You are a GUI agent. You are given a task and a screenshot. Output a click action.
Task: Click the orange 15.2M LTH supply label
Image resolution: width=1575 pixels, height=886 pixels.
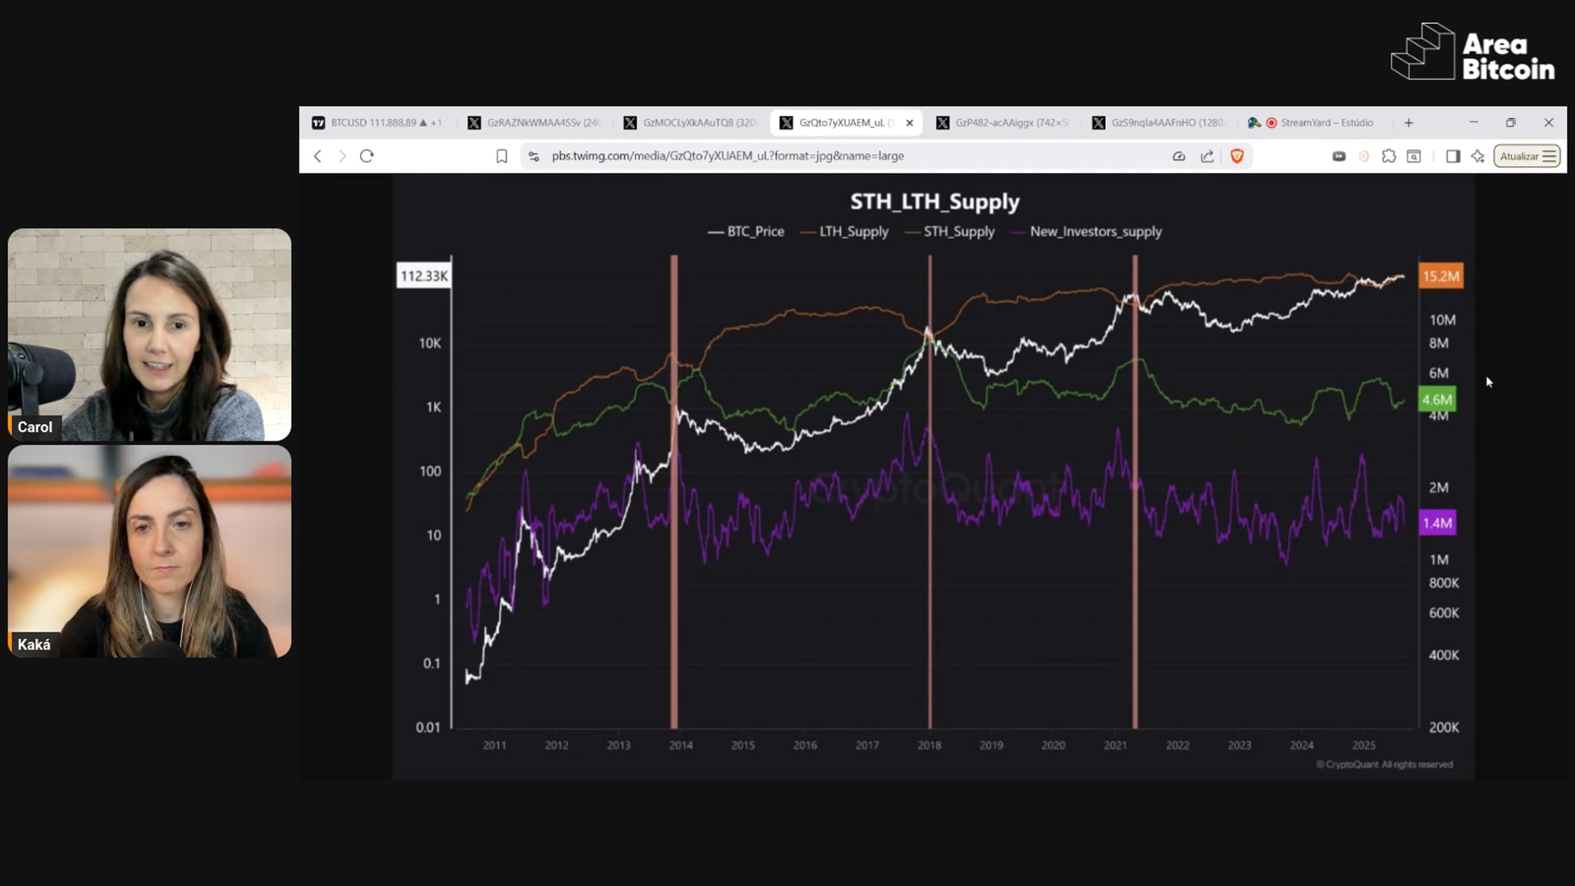tap(1440, 276)
